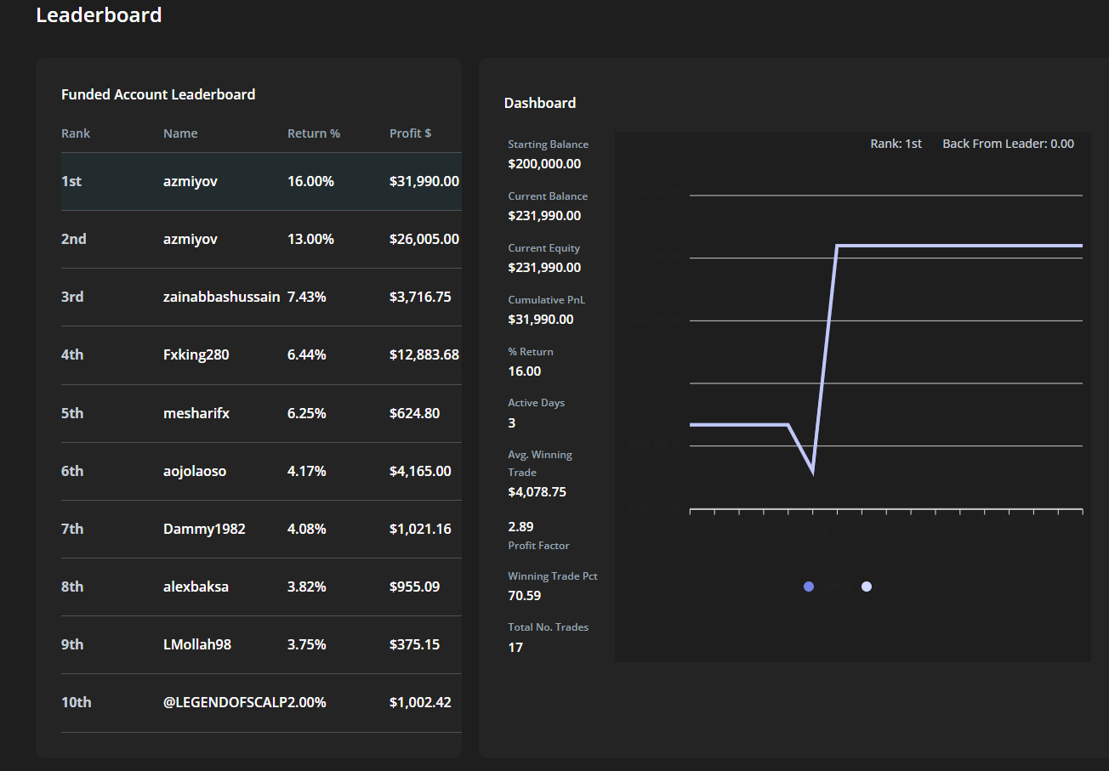Click the 3.82% return cell
Viewport: 1109px width, 771px height.
click(307, 587)
